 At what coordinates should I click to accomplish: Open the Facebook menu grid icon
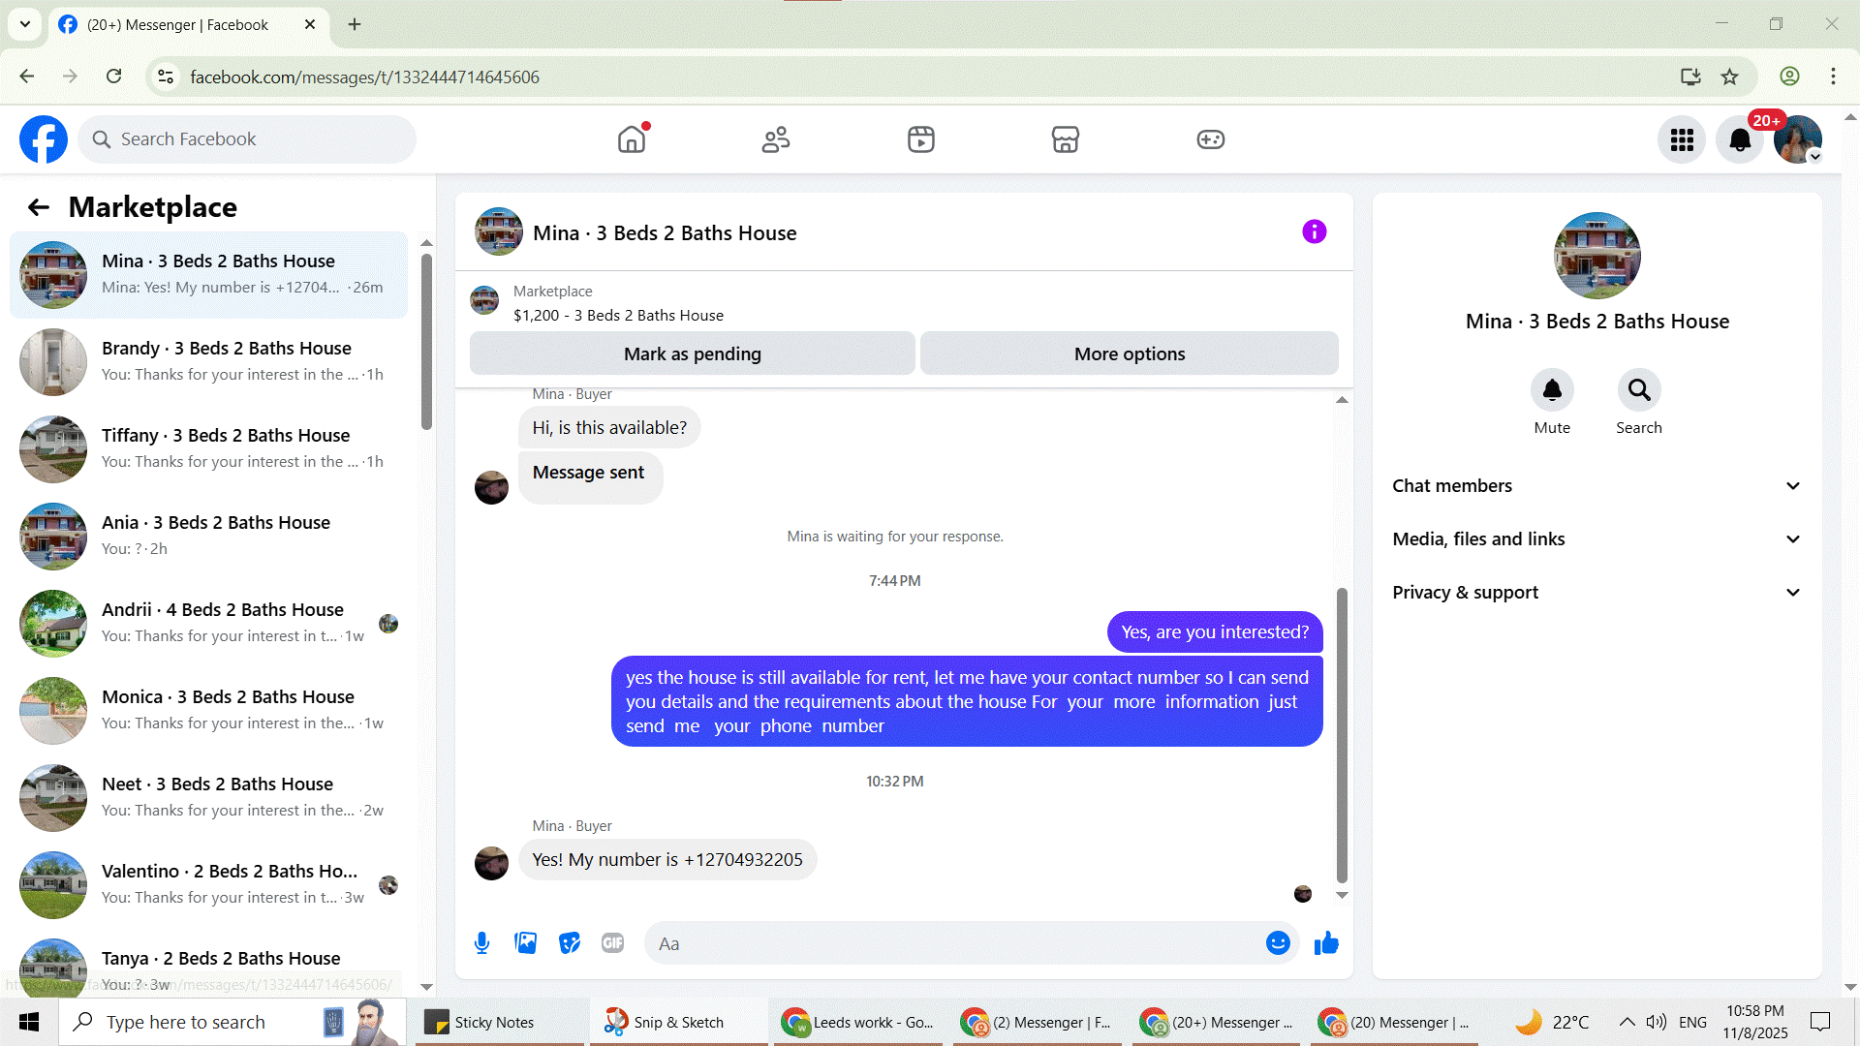click(x=1682, y=139)
